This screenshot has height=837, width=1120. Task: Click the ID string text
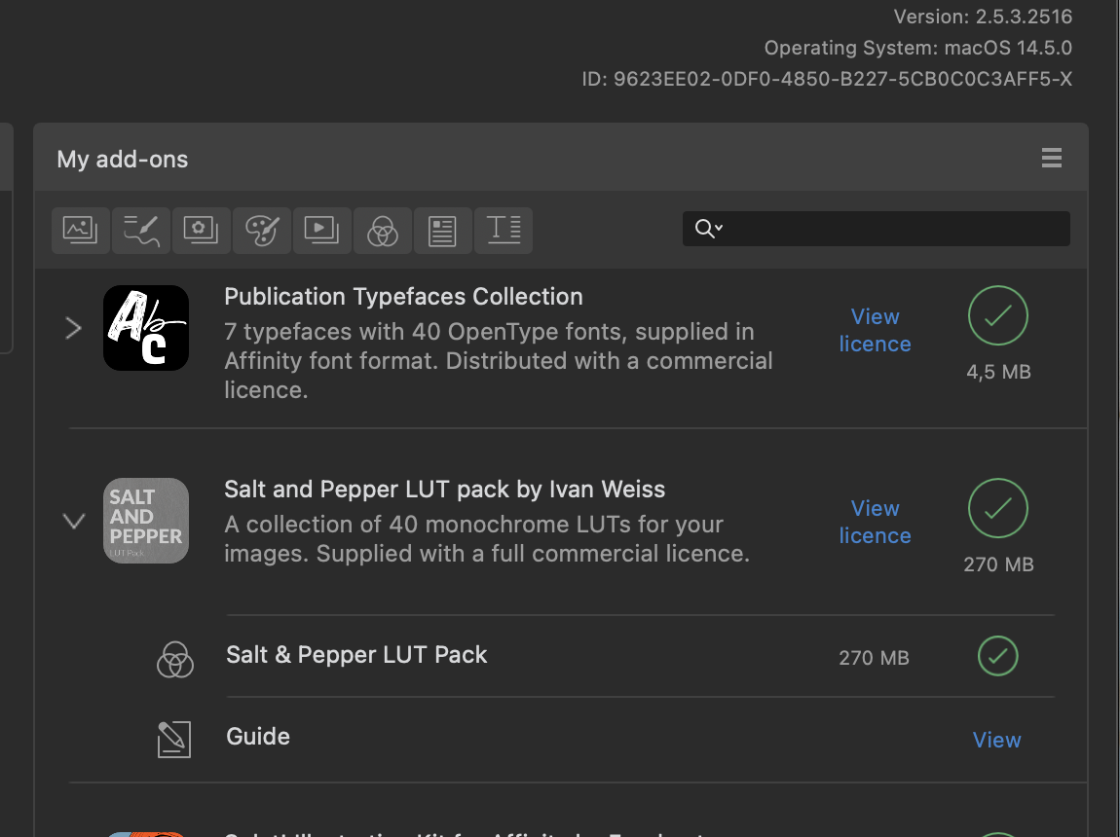(827, 79)
